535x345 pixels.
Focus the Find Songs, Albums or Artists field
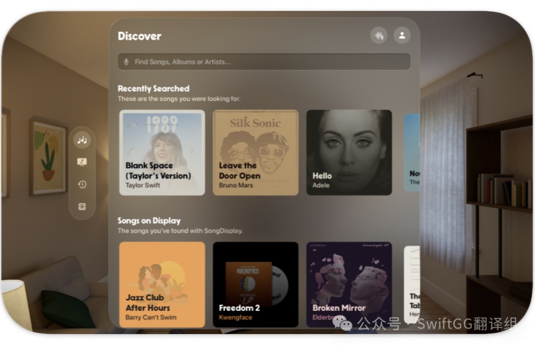coord(264,62)
